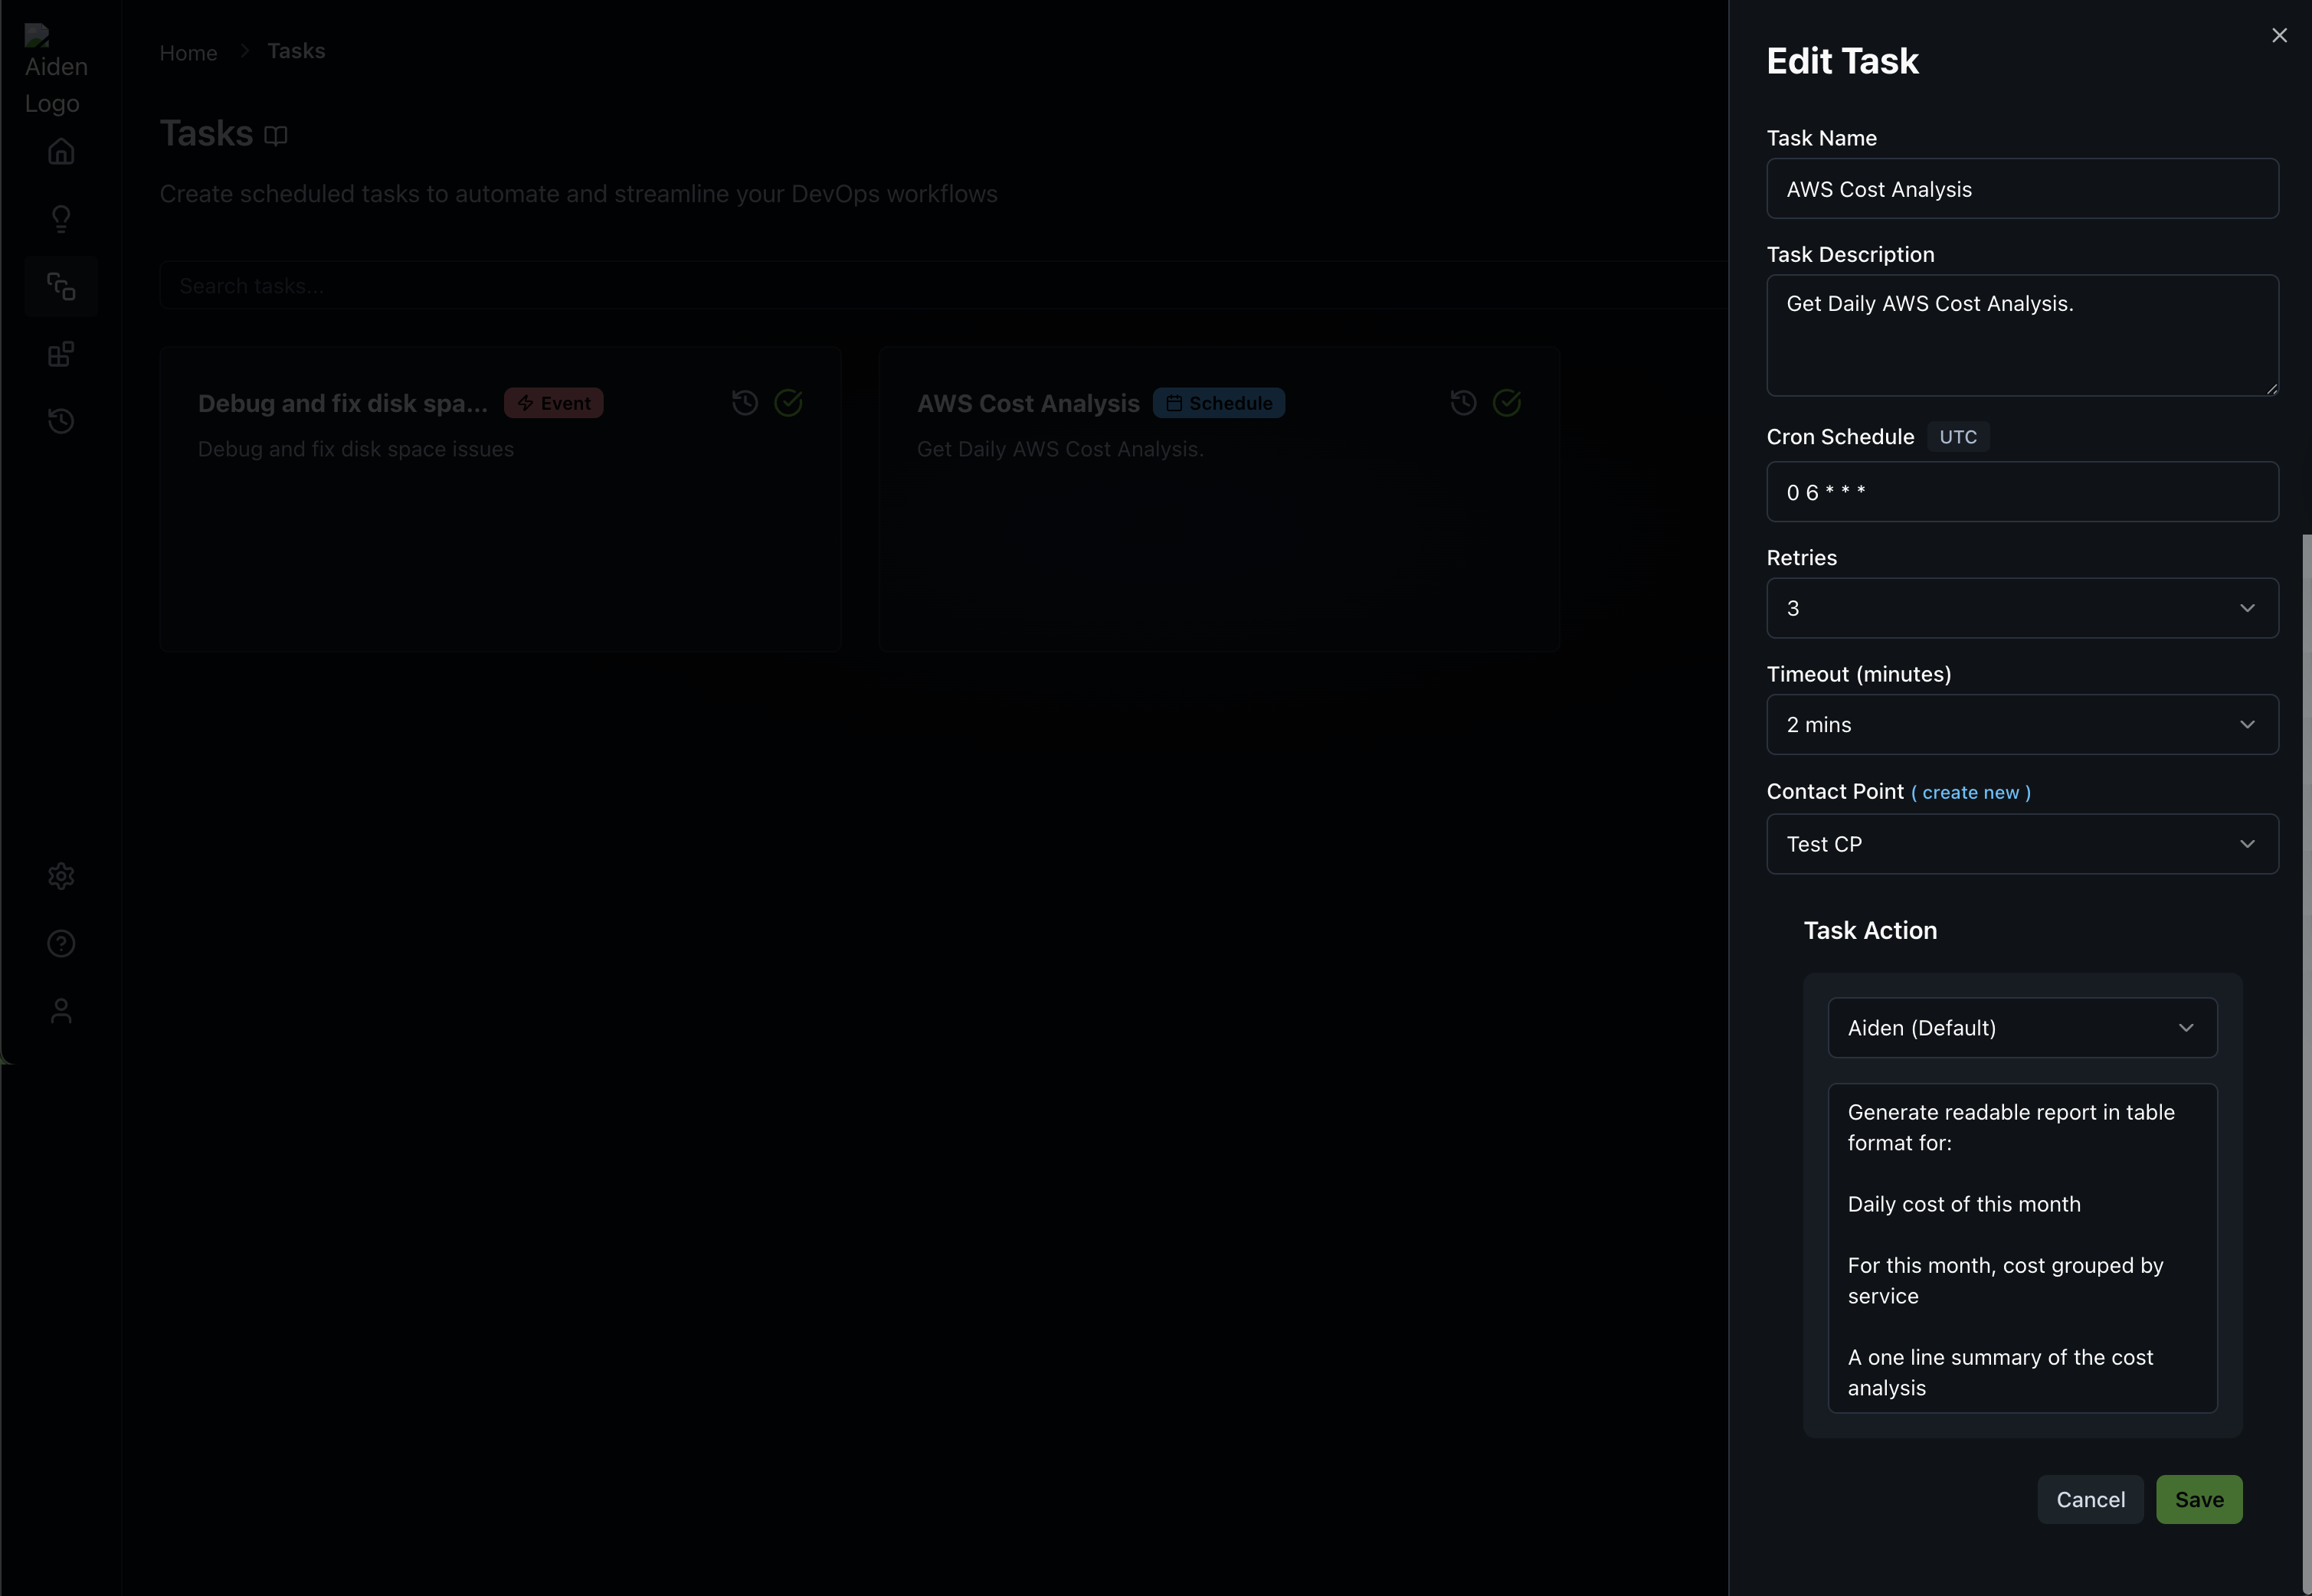Expand the Retries dropdown
This screenshot has width=2312, height=1596.
2022,608
